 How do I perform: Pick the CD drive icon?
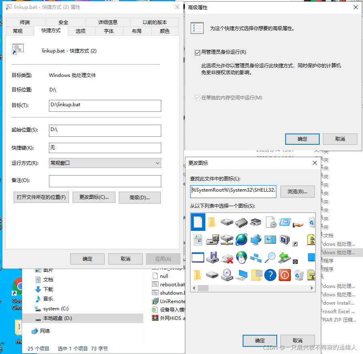click(227, 275)
